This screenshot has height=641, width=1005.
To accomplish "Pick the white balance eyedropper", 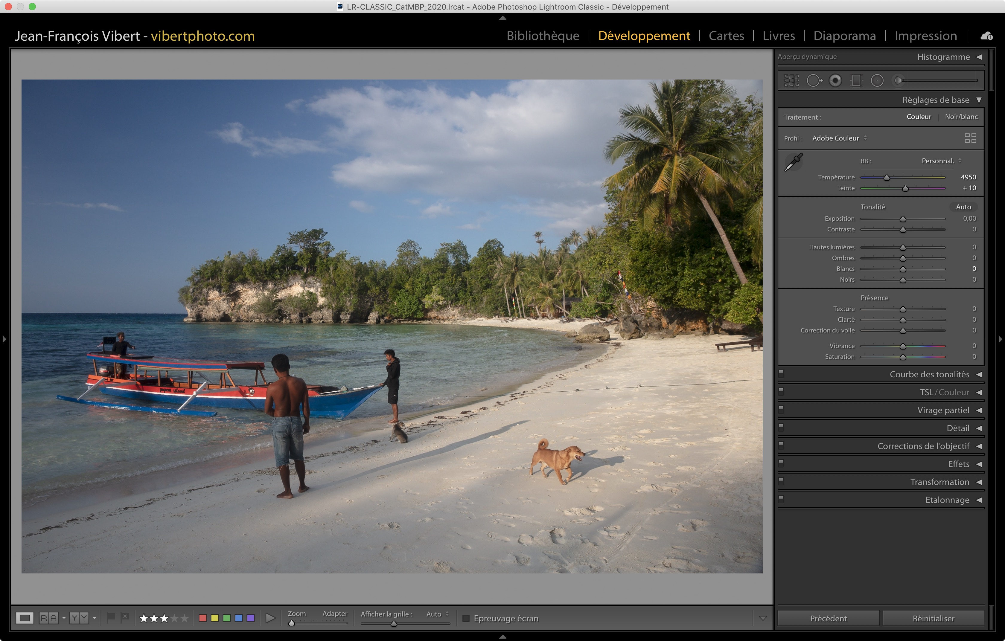I will click(x=794, y=162).
